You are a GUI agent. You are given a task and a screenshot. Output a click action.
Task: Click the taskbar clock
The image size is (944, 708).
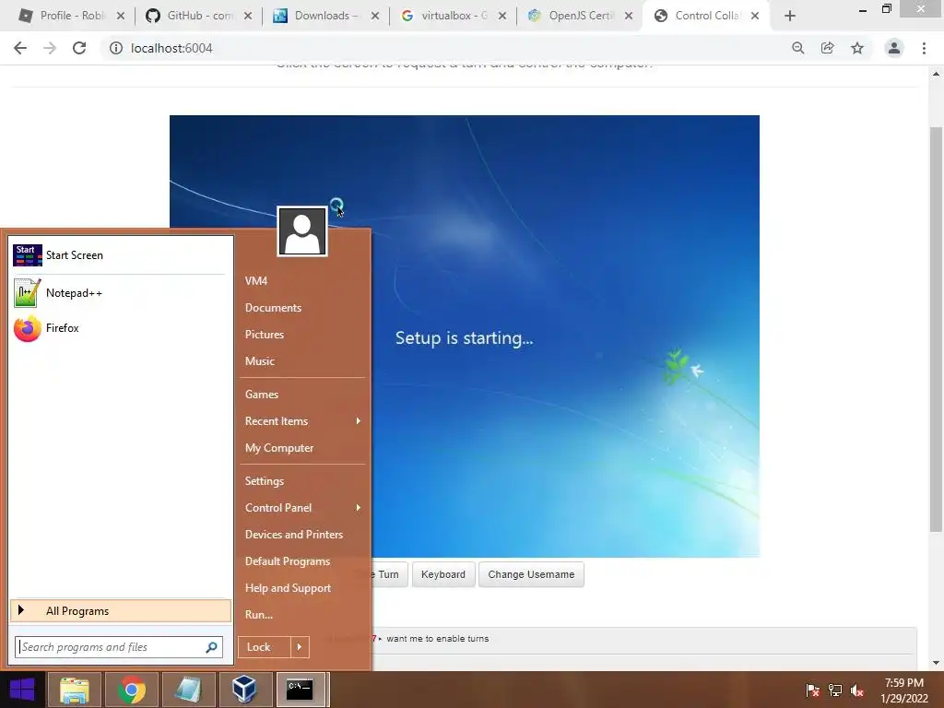pos(904,690)
